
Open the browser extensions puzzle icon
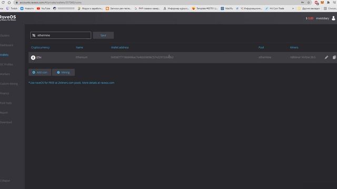(328, 2)
